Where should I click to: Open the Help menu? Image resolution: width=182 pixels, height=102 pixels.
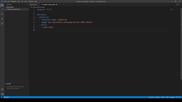(x=36, y=1)
